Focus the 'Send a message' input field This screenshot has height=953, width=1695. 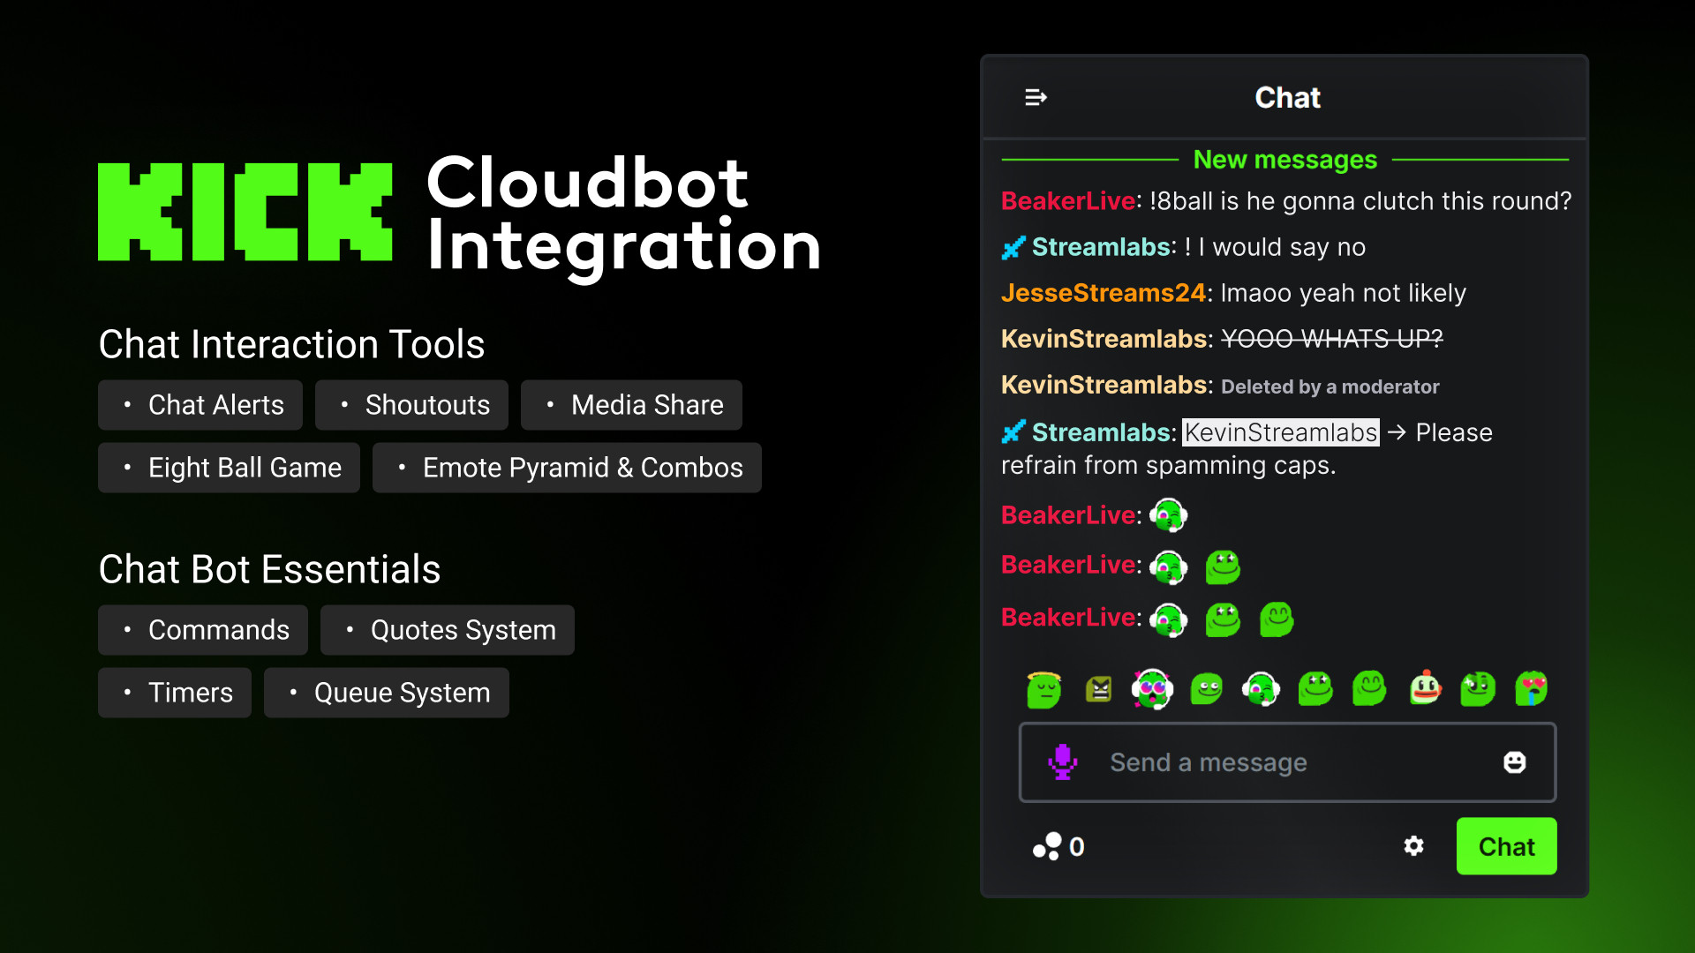(x=1287, y=762)
